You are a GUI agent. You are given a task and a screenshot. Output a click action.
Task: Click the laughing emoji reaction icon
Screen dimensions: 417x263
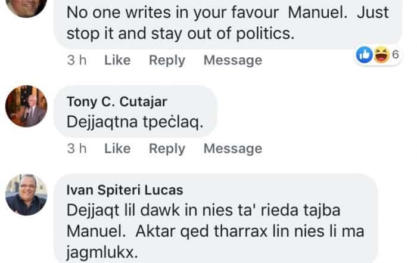click(380, 55)
